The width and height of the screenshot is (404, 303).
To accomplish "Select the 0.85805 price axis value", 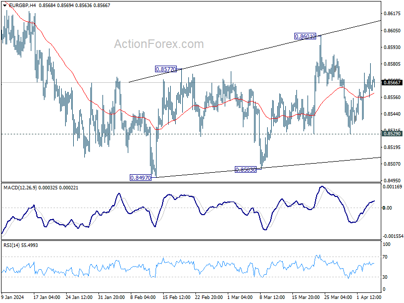I will pos(392,64).
